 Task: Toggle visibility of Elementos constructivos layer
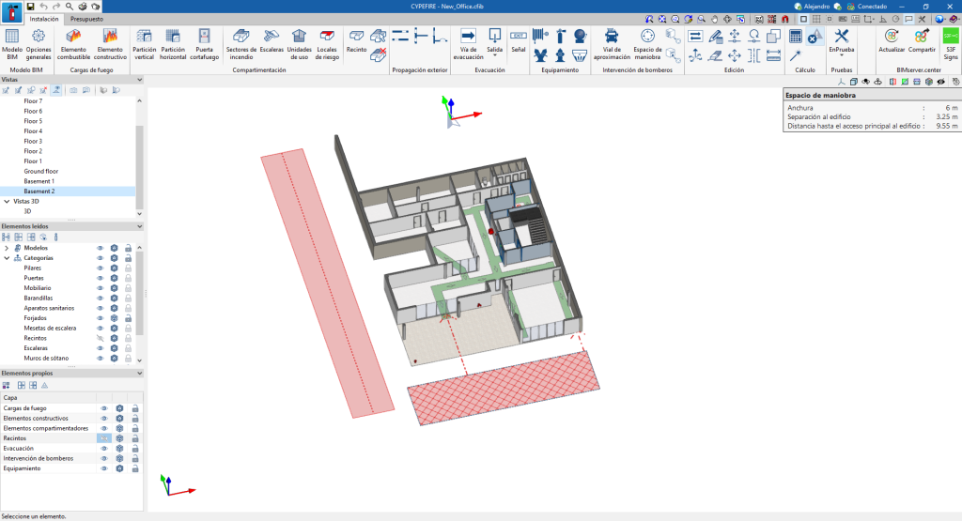point(103,418)
